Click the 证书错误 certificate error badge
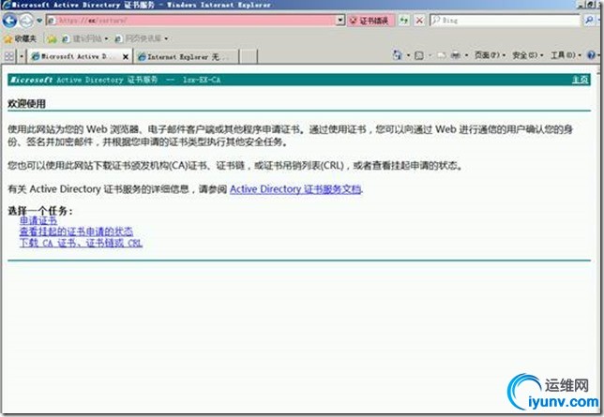 (370, 21)
